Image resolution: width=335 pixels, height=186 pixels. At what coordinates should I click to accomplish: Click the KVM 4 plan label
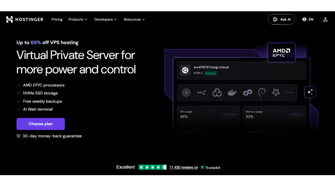click(198, 73)
